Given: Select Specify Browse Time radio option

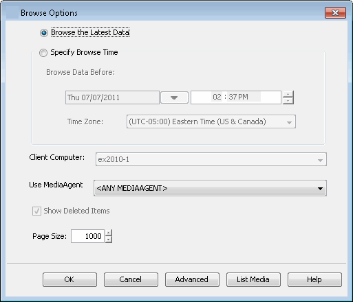Looking at the screenshot, I should [x=43, y=53].
